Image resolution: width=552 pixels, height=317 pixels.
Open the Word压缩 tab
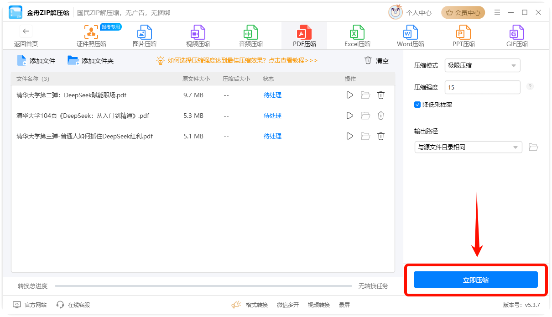click(x=411, y=36)
